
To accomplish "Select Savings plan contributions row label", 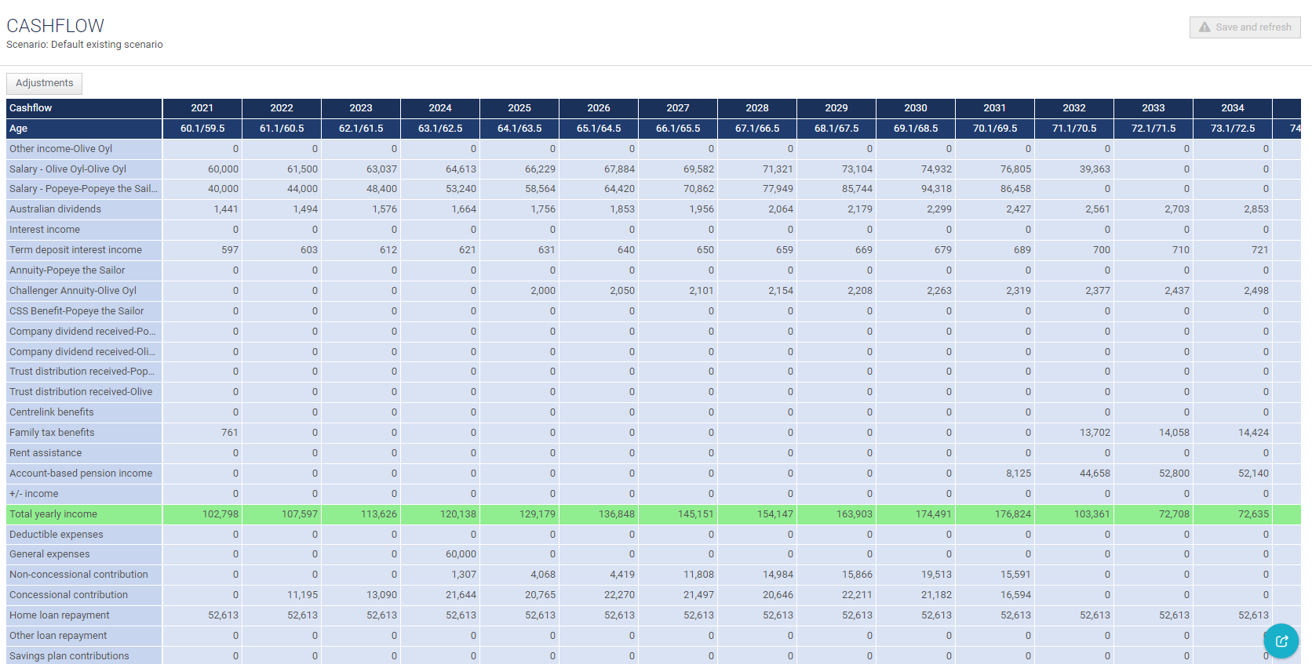I will tap(84, 656).
